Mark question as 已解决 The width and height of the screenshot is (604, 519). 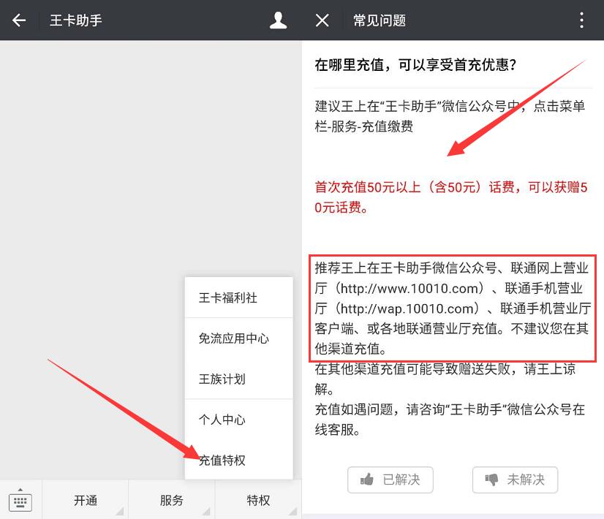tap(390, 480)
